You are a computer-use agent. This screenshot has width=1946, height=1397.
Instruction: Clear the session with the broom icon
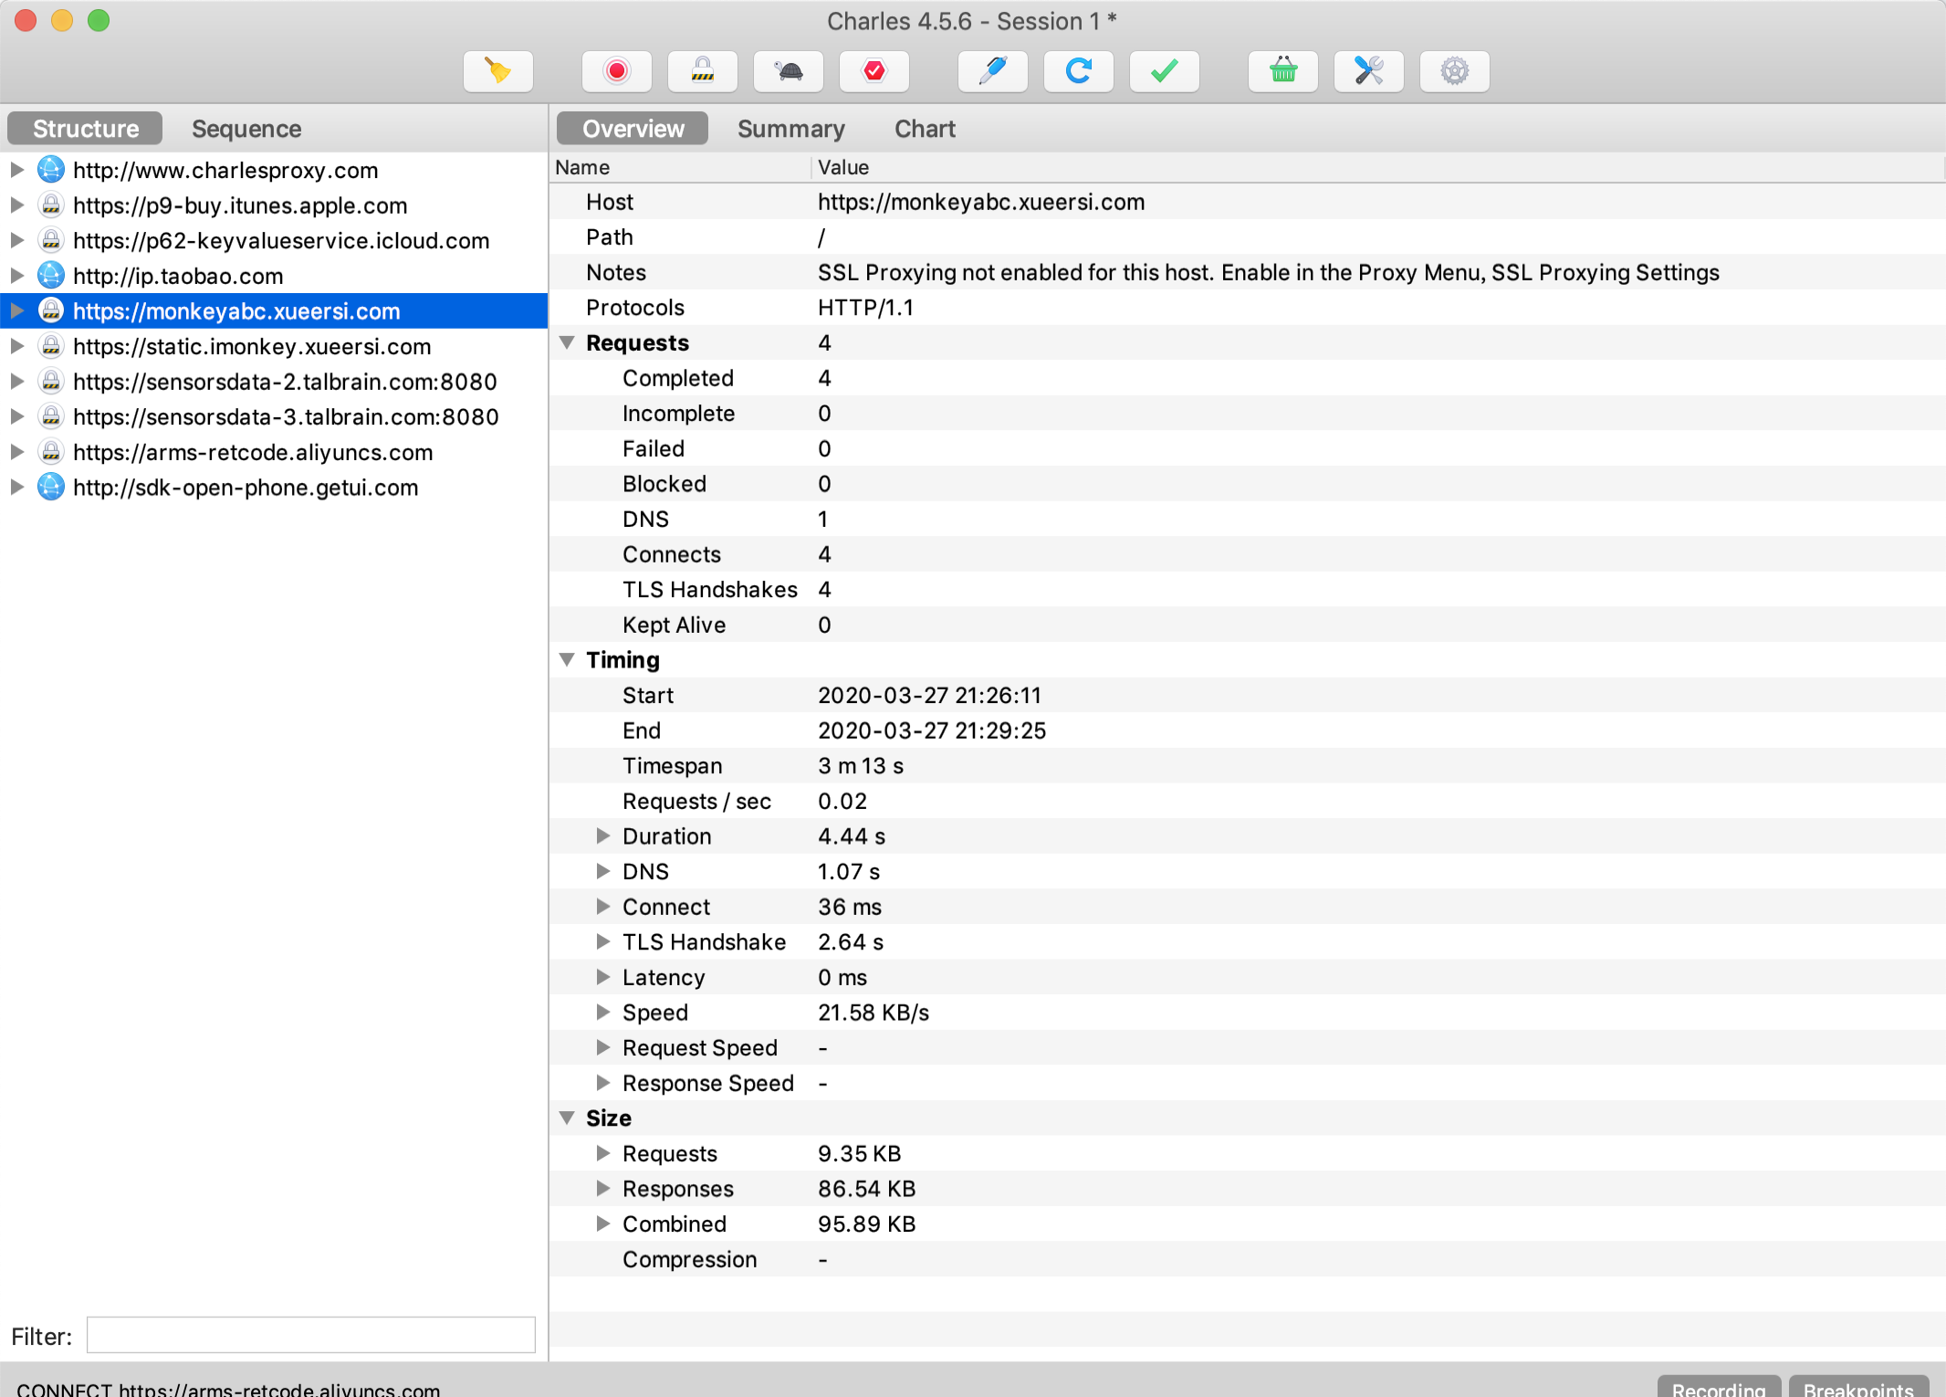coord(497,71)
